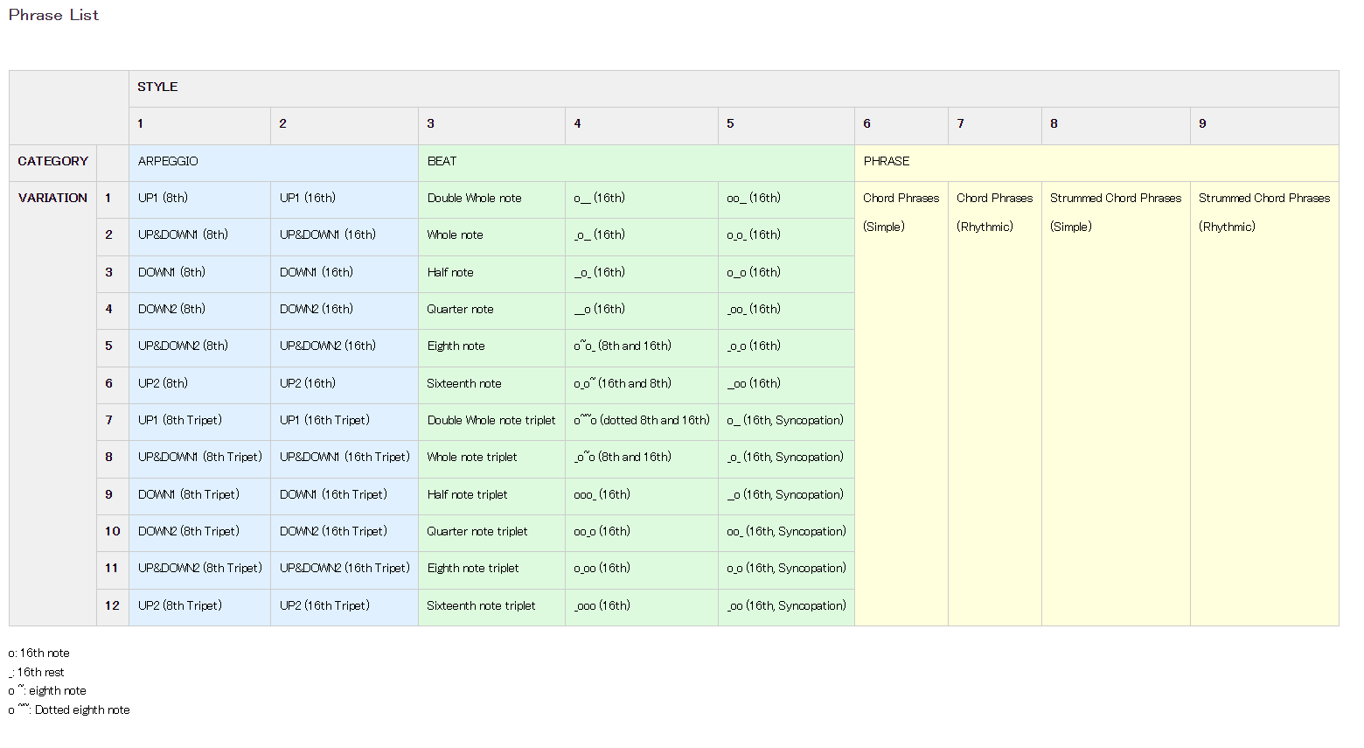1364x748 pixels.
Task: Select oo_ (16th, Syncopation) cell
Action: click(x=786, y=533)
